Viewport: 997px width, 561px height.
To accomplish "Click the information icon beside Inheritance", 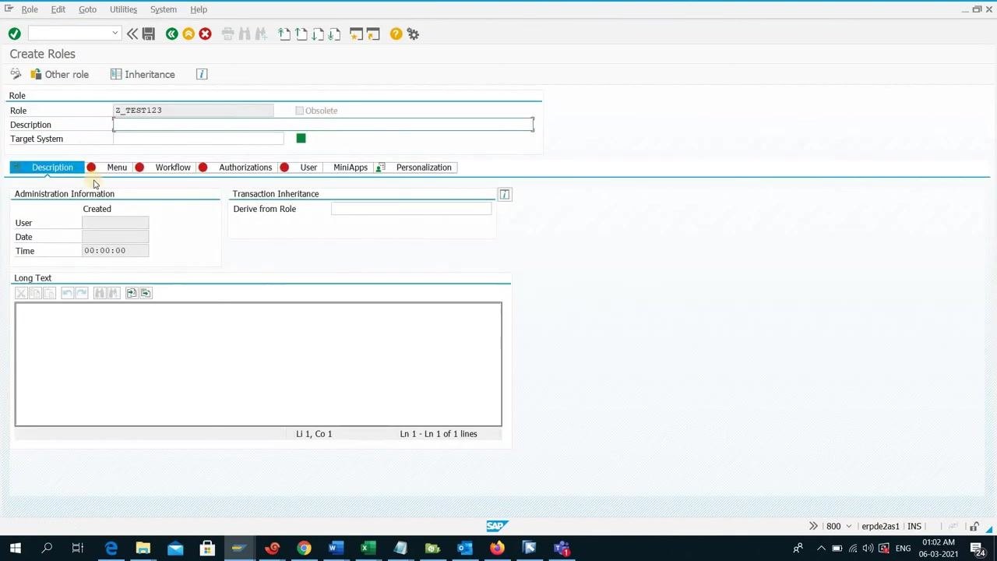I will pos(202,74).
